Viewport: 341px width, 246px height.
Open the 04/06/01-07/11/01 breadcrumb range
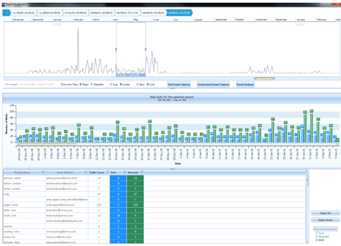coord(128,13)
